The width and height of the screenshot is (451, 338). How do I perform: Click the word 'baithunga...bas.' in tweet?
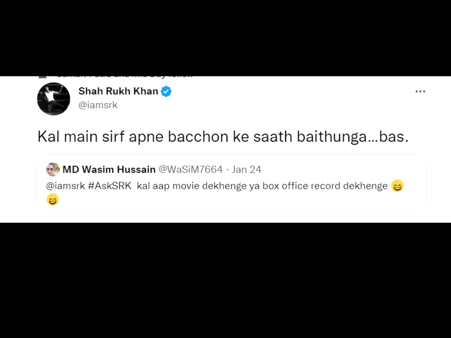point(353,137)
